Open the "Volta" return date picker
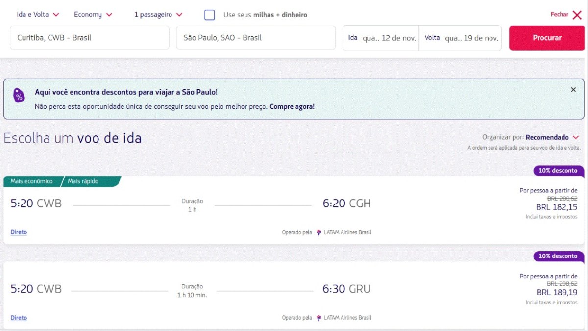Screen dimensions: 588x331 point(461,37)
